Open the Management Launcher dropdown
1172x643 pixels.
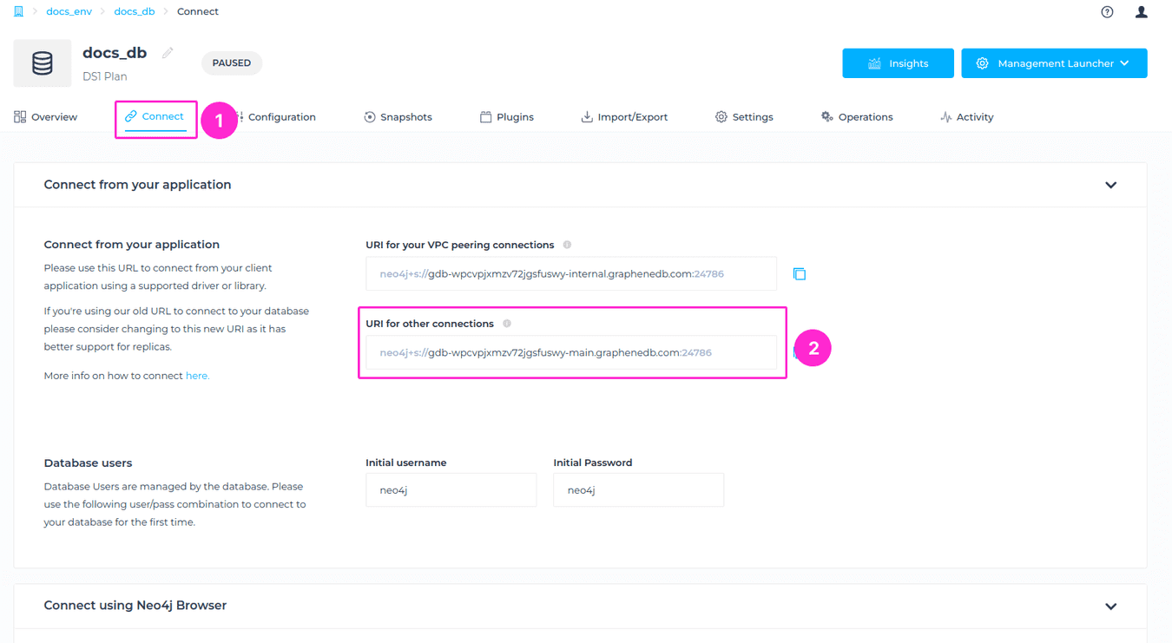point(1054,63)
